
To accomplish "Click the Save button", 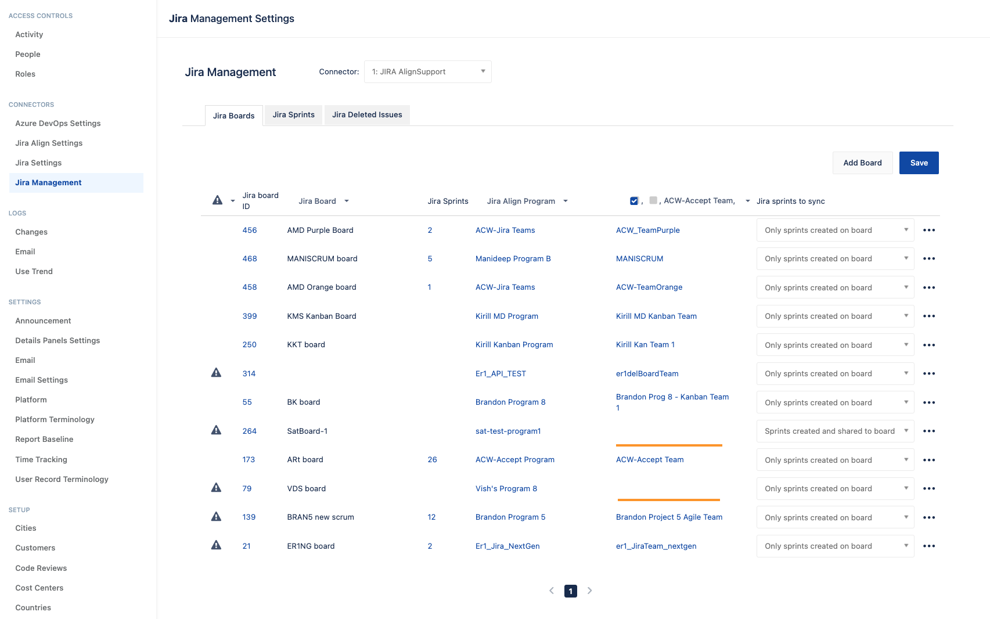I will click(919, 163).
